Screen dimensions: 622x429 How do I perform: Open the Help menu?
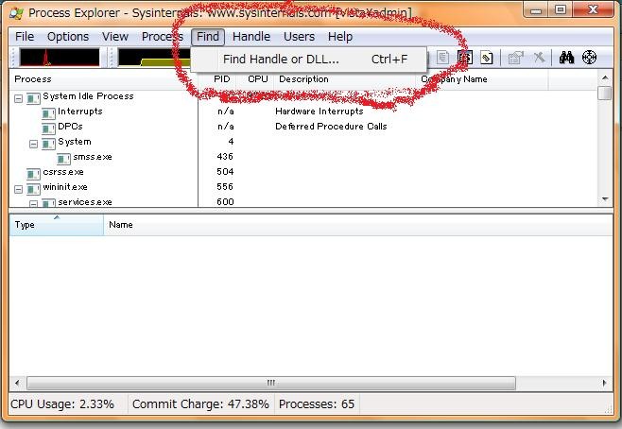(340, 37)
